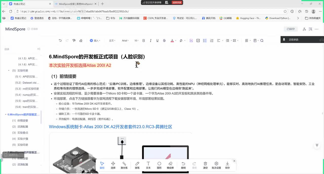The height and width of the screenshot is (174, 324).
Task: Open the 正文 paragraph style dropdown
Action: coord(112,40)
